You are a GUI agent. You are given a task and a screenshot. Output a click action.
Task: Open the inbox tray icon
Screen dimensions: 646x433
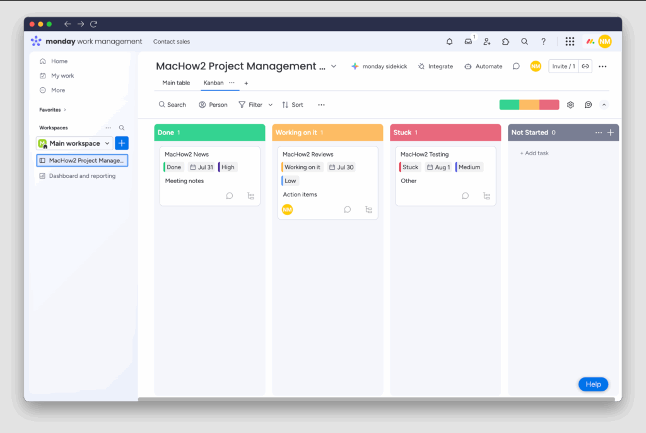tap(469, 42)
